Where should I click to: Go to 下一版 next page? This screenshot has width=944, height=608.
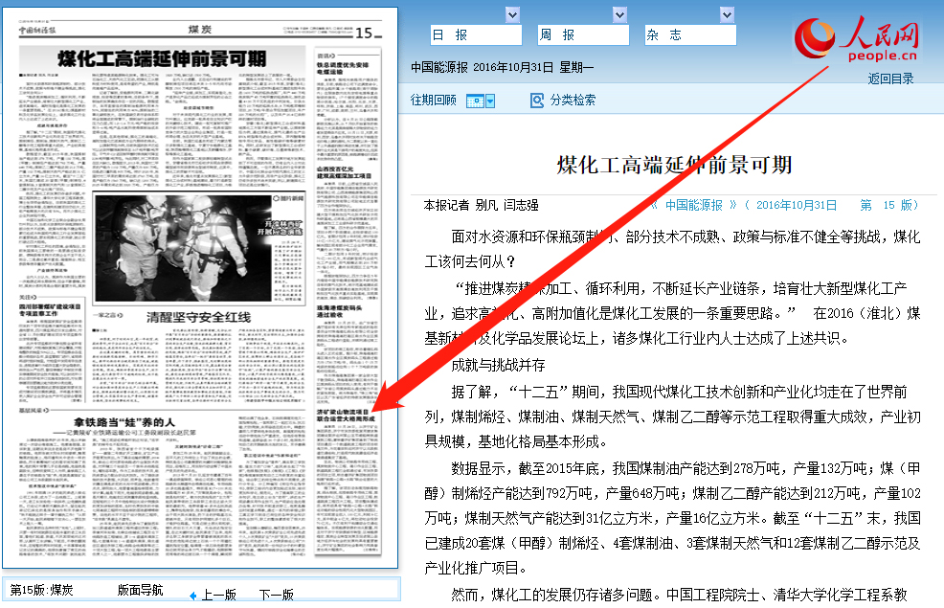pyautogui.click(x=277, y=595)
